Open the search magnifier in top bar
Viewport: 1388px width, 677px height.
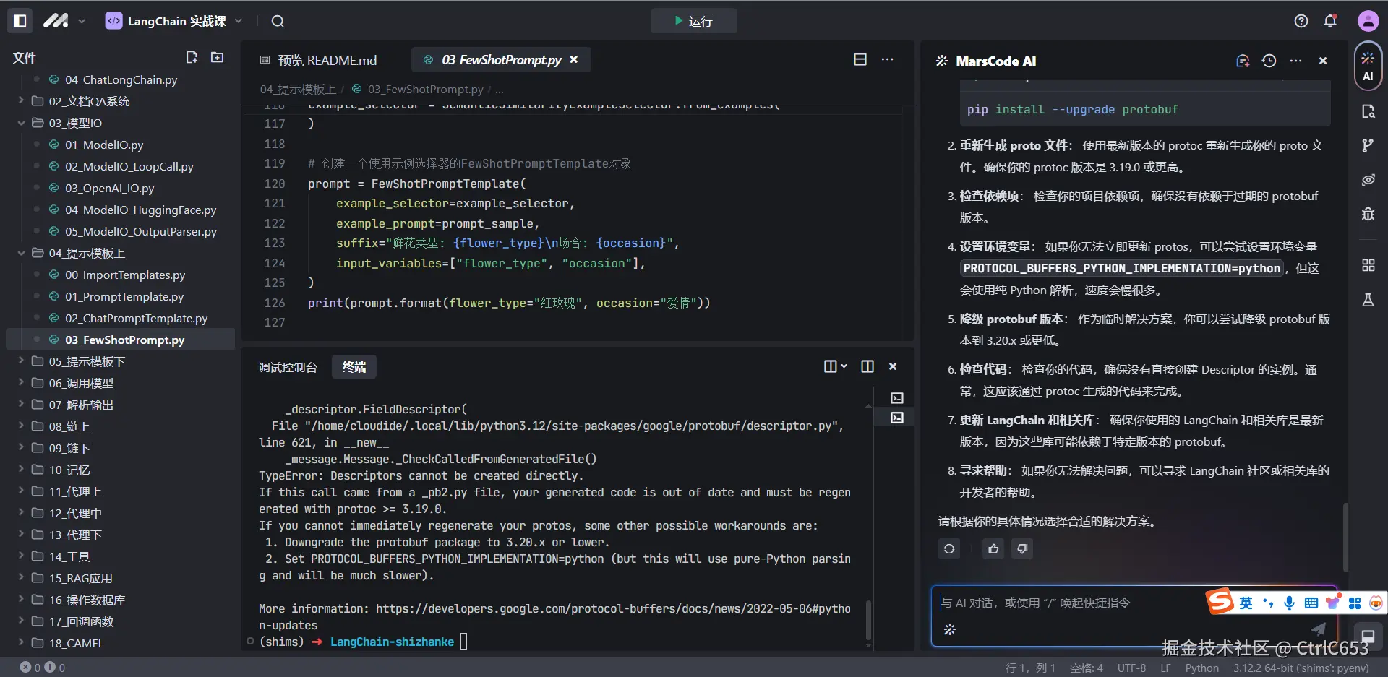coord(278,21)
